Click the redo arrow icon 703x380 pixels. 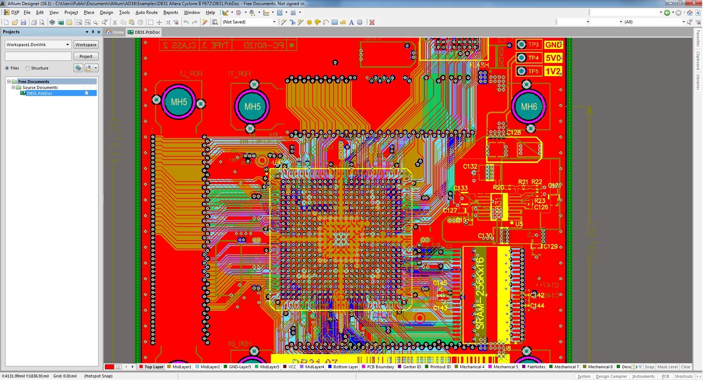tap(194, 22)
